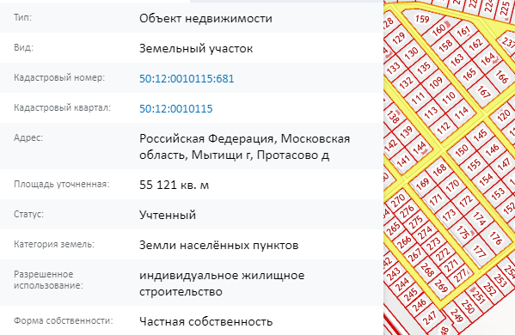Select parcel 244 on the map
Image resolution: width=515 pixels, height=335 pixels.
[x=402, y=283]
